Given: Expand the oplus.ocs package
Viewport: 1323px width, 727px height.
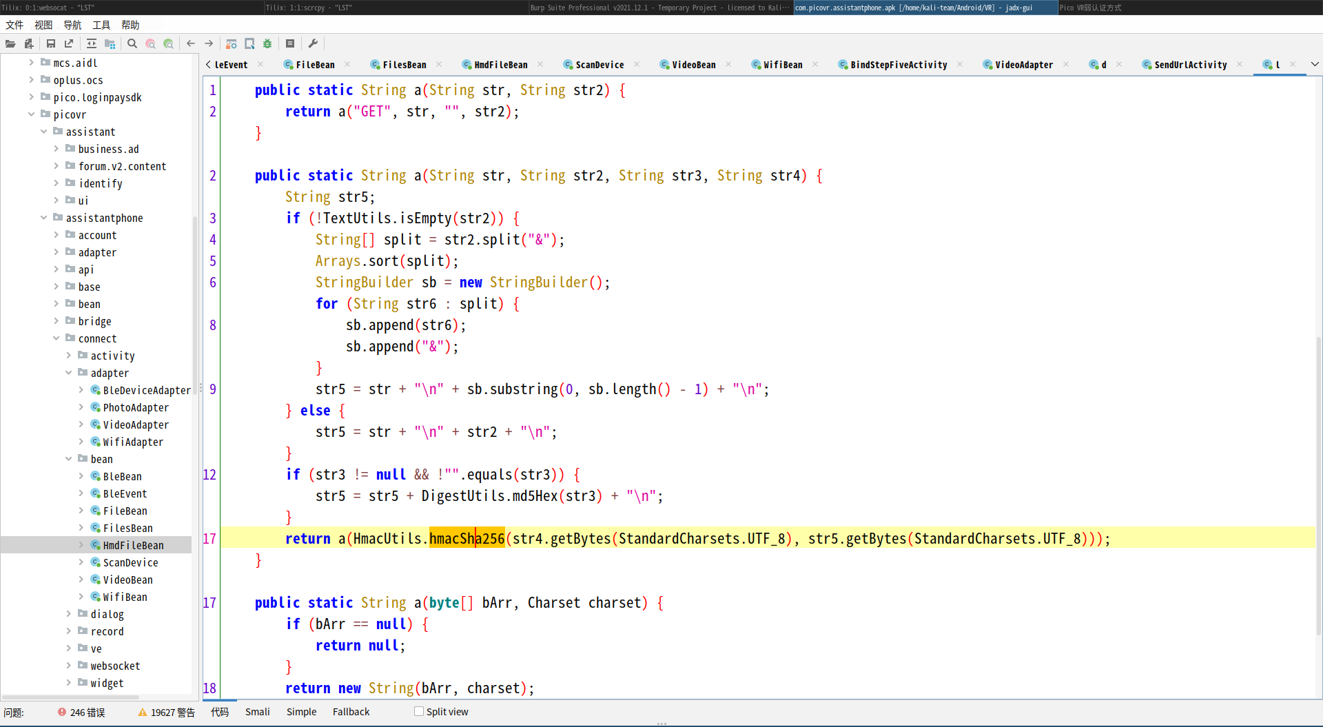Looking at the screenshot, I should 32,79.
